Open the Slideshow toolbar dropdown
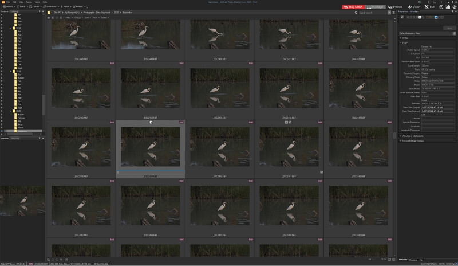Viewport: 458px width, 266px height. pos(51,6)
